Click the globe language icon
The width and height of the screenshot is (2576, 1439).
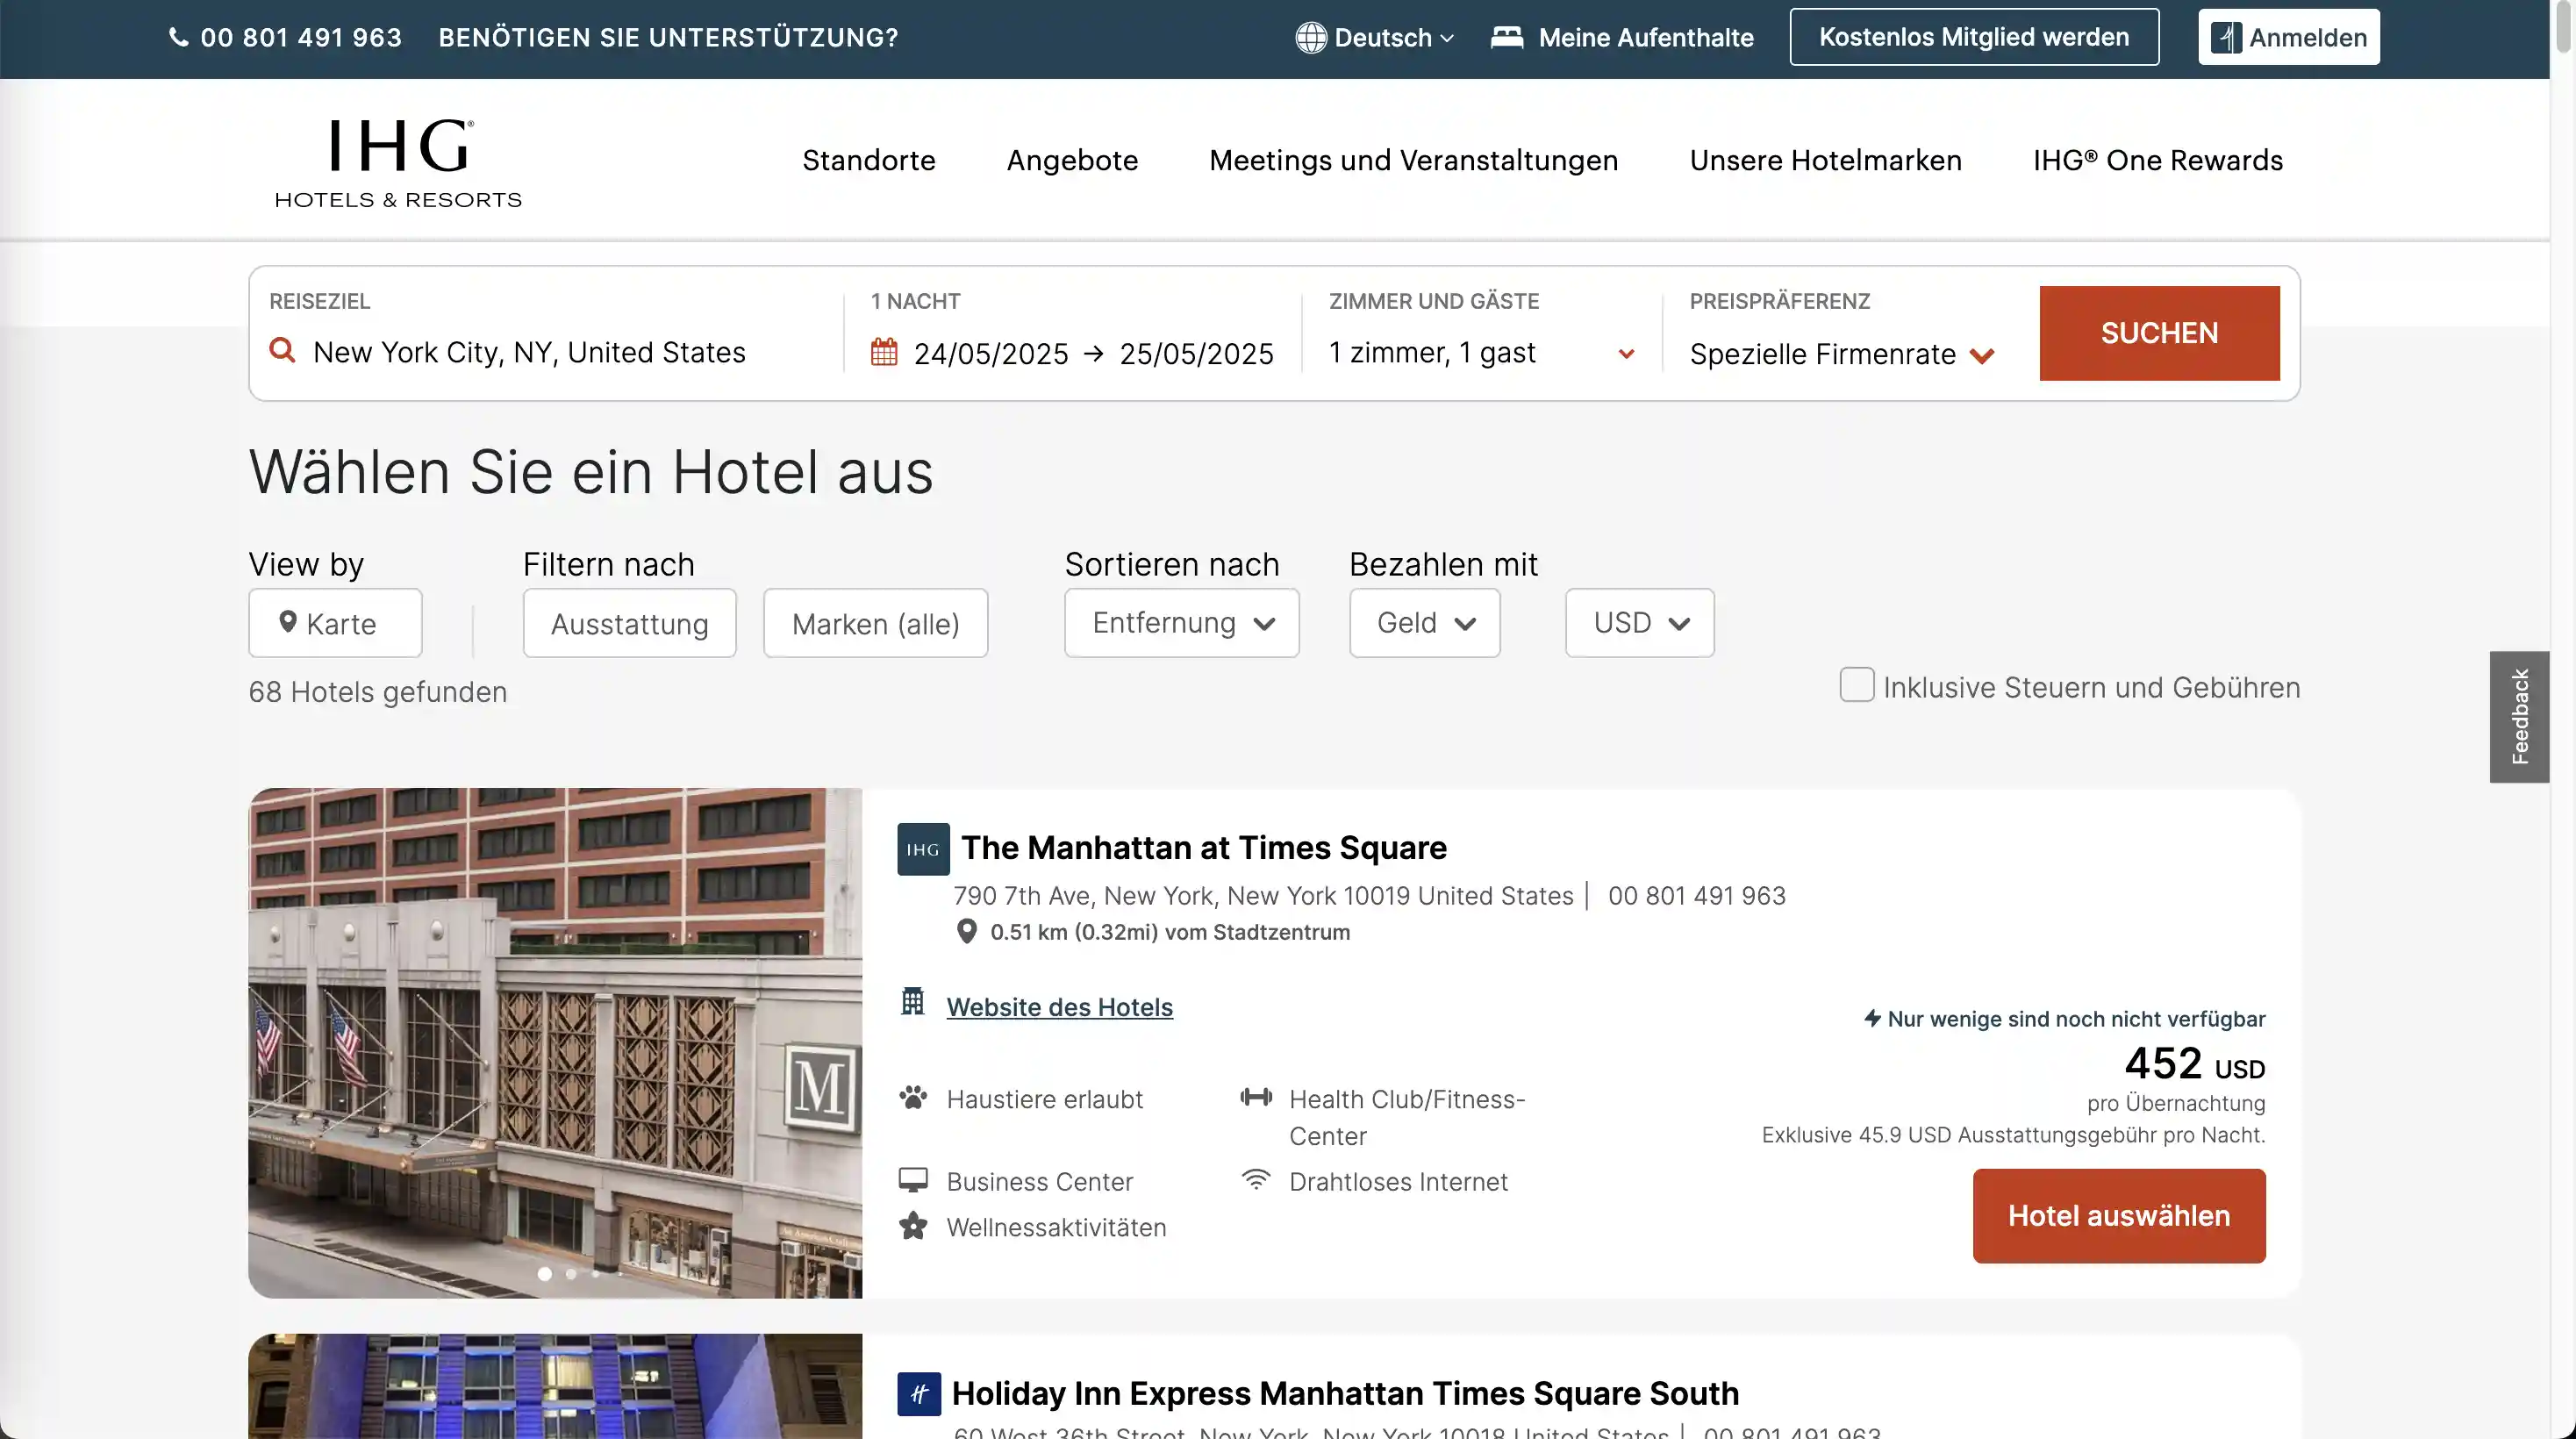pyautogui.click(x=1311, y=37)
